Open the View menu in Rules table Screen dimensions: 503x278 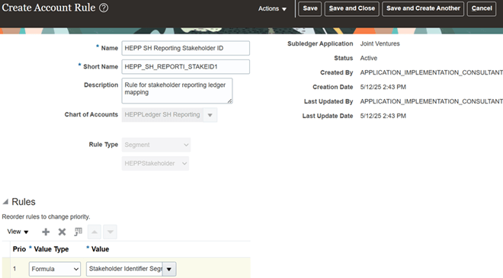point(18,232)
